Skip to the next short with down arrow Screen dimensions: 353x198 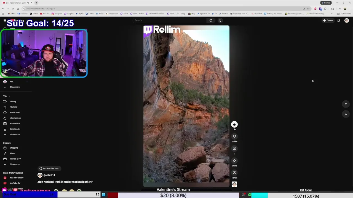pyautogui.click(x=346, y=114)
